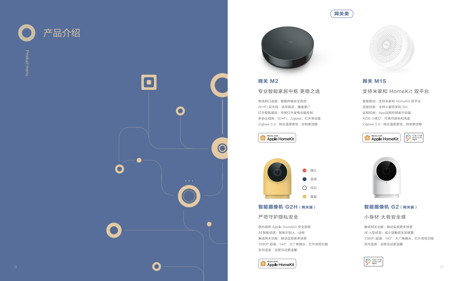This screenshot has height=281, width=455.
Task: Click the Apple HomeKit badge under 网关 M2
Action: (277, 138)
